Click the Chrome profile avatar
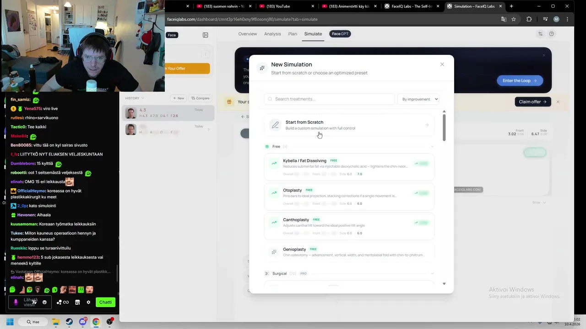This screenshot has height=329, width=586. point(556,19)
